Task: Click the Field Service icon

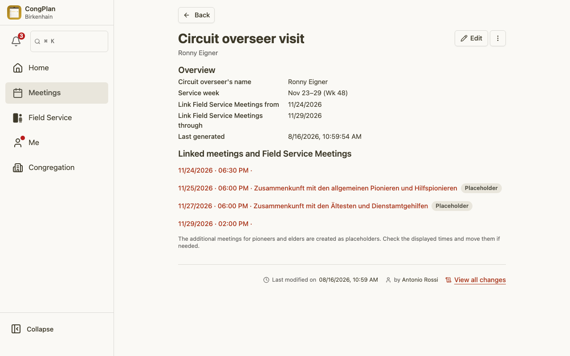Action: pyautogui.click(x=18, y=117)
